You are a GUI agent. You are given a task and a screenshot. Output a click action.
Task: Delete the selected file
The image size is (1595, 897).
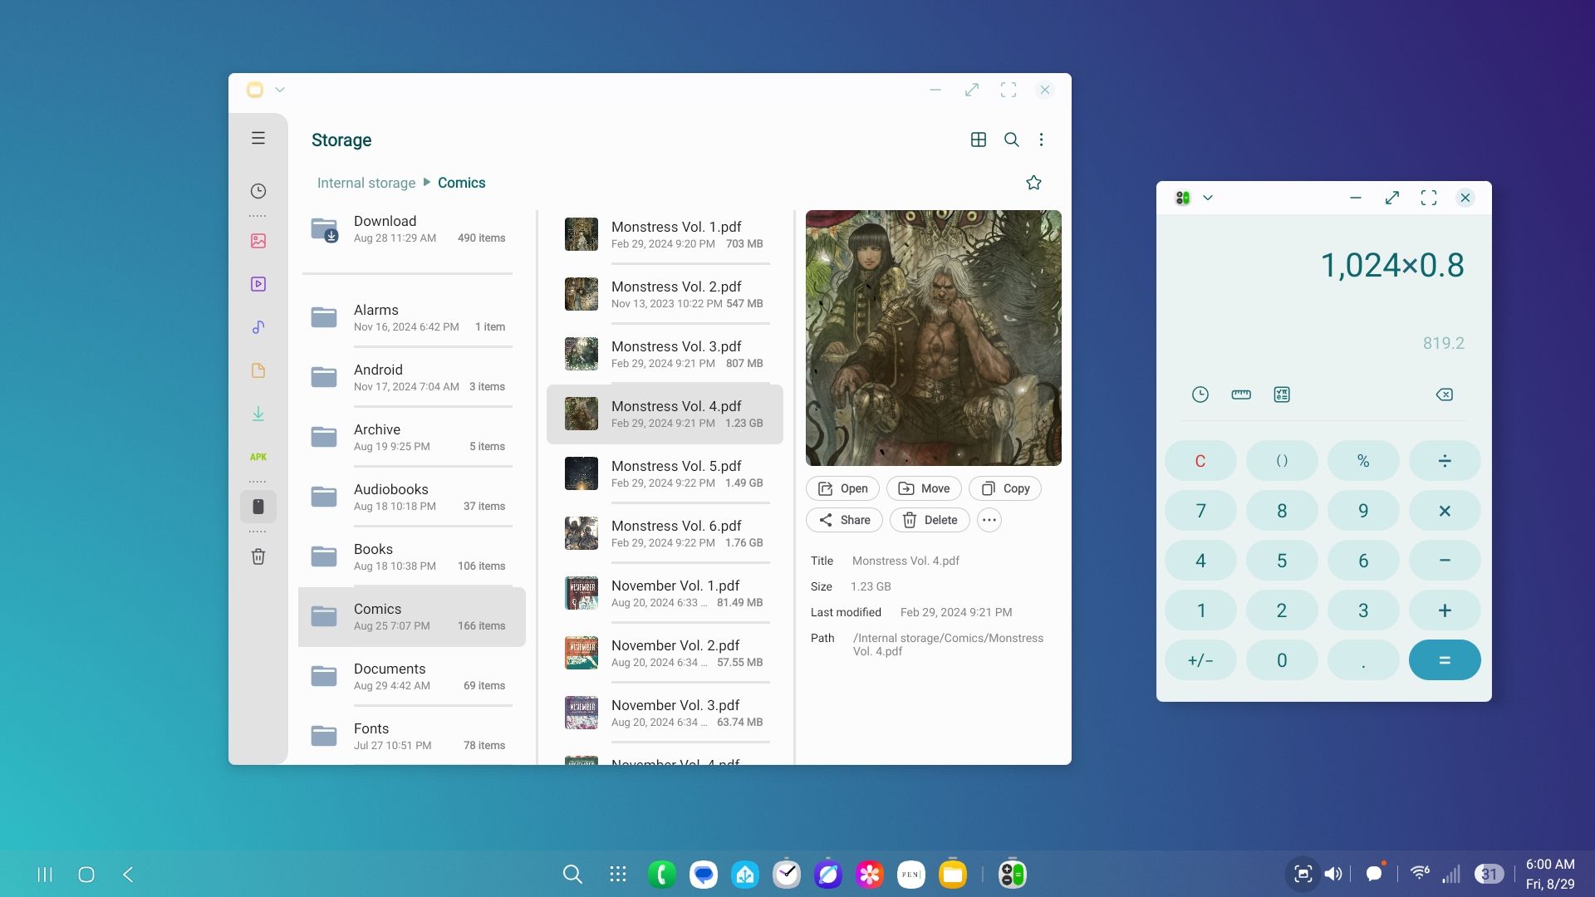[930, 520]
